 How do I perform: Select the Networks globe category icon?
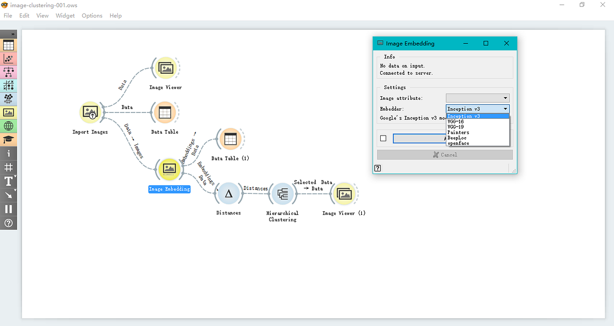coord(9,125)
